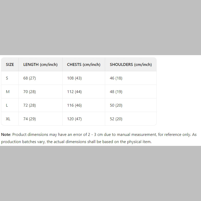Click the 50 (20) shoulders cell

pos(116,105)
